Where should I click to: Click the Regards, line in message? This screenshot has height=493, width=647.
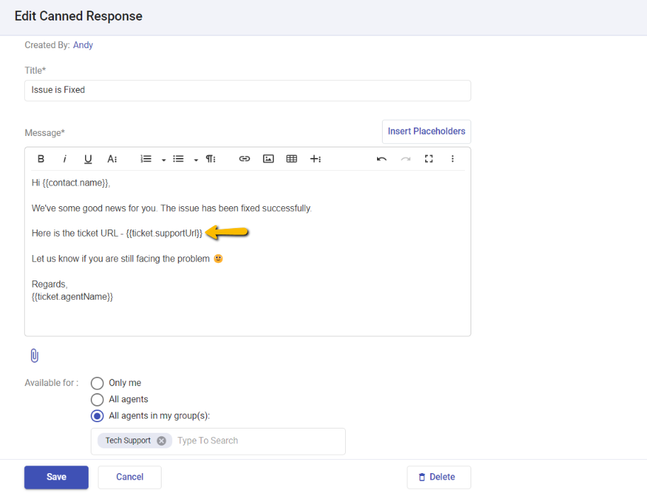50,284
